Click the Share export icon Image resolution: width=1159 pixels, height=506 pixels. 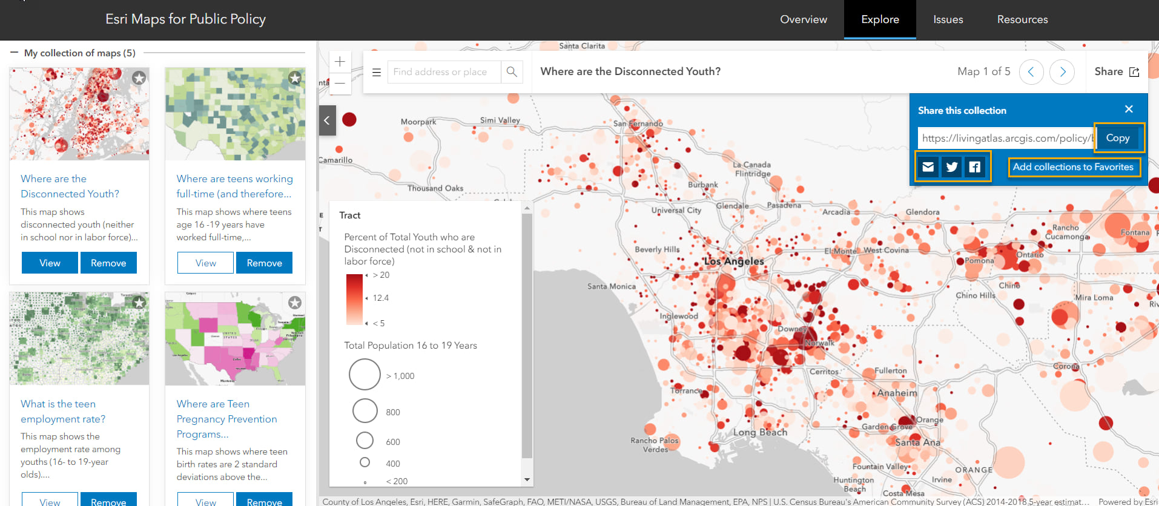tap(1134, 72)
